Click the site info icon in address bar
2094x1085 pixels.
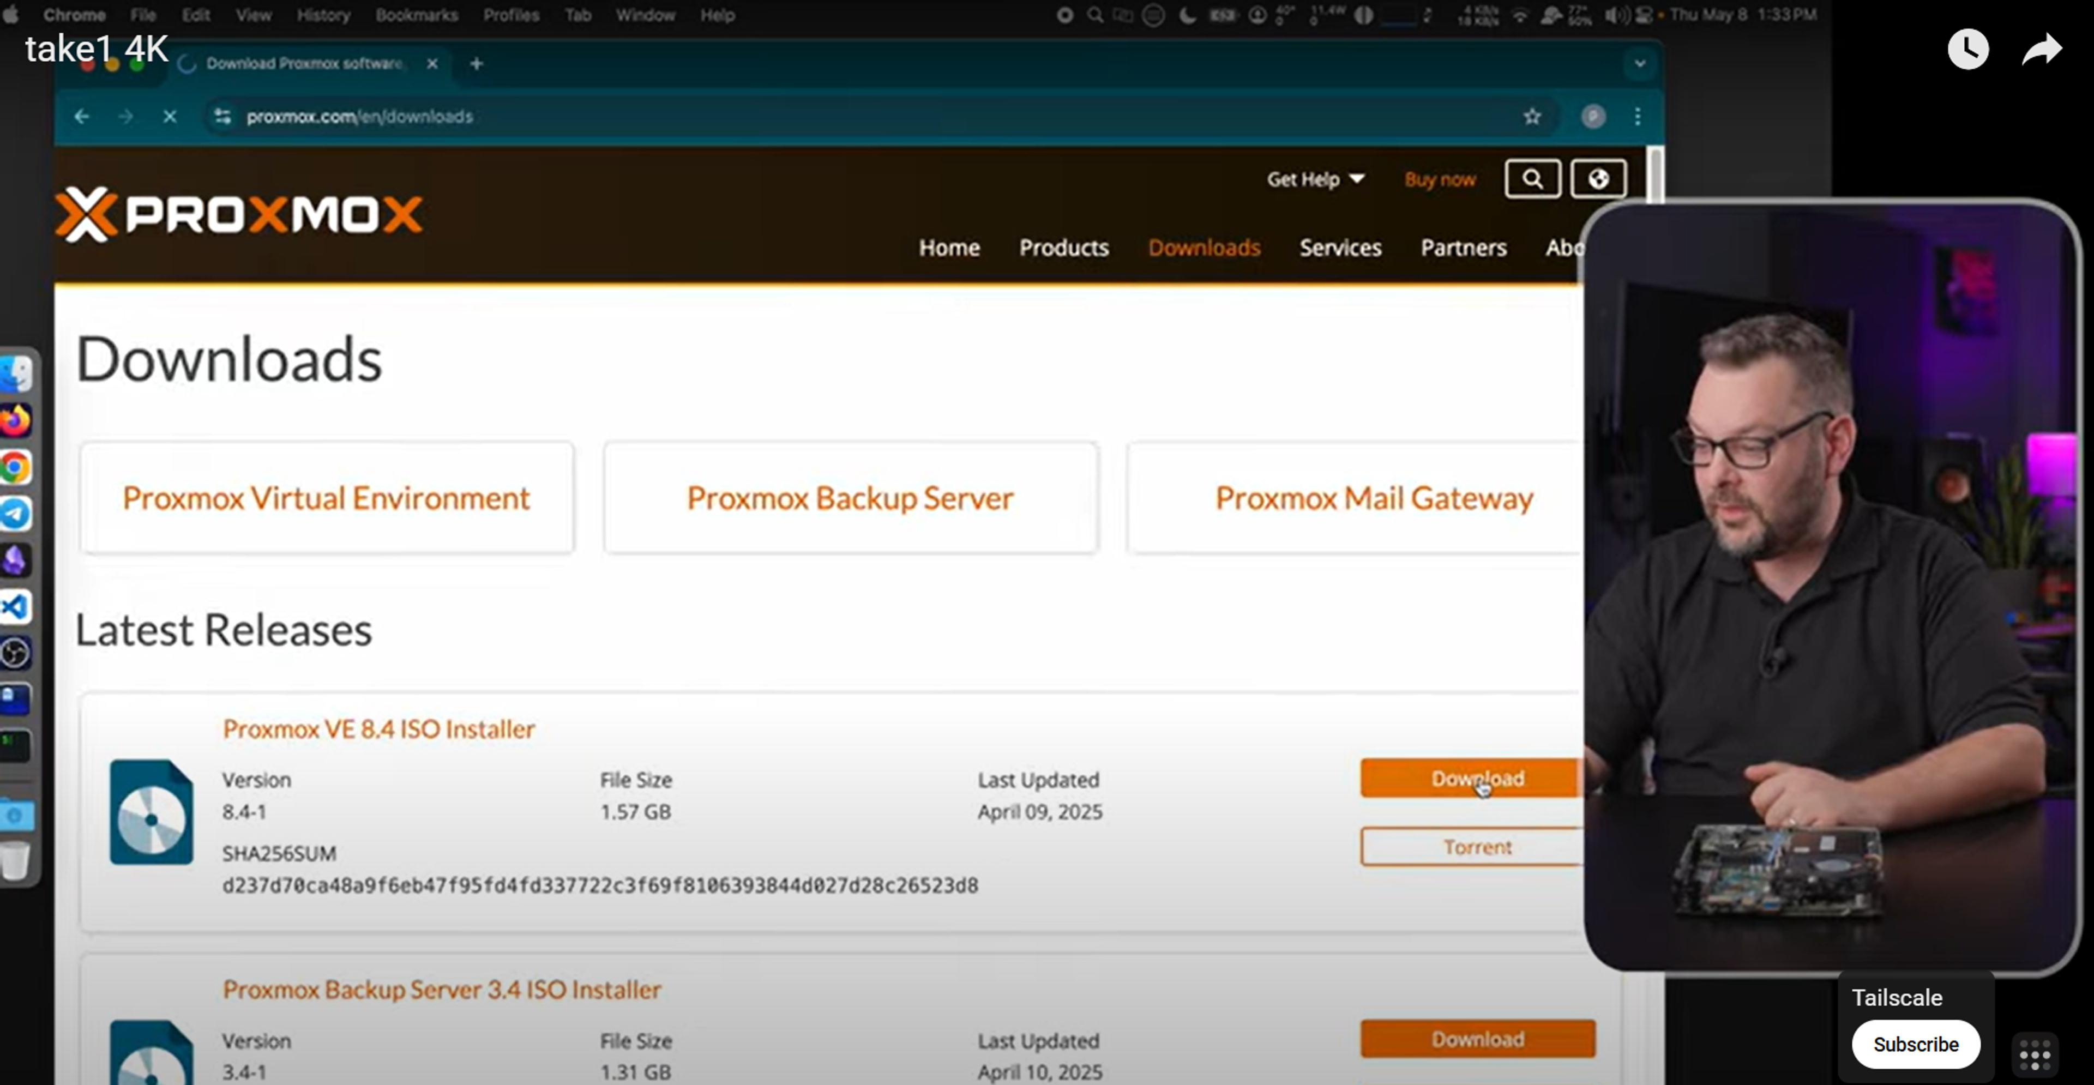pos(222,117)
